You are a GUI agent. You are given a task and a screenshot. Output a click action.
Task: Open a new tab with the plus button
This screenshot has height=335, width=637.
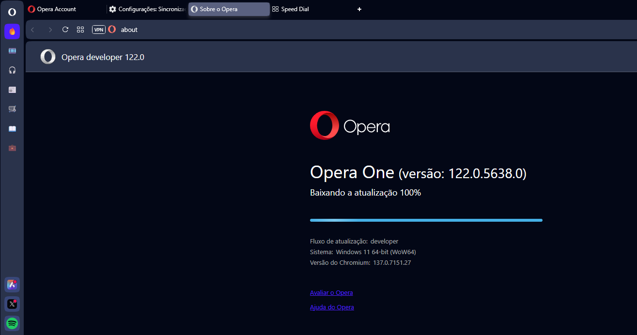[359, 9]
